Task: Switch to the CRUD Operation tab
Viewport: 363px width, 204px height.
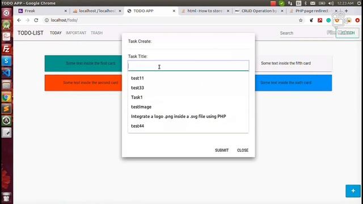Action: click(259, 11)
